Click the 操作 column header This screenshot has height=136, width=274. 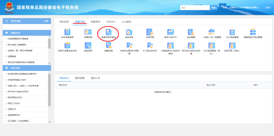(256, 85)
